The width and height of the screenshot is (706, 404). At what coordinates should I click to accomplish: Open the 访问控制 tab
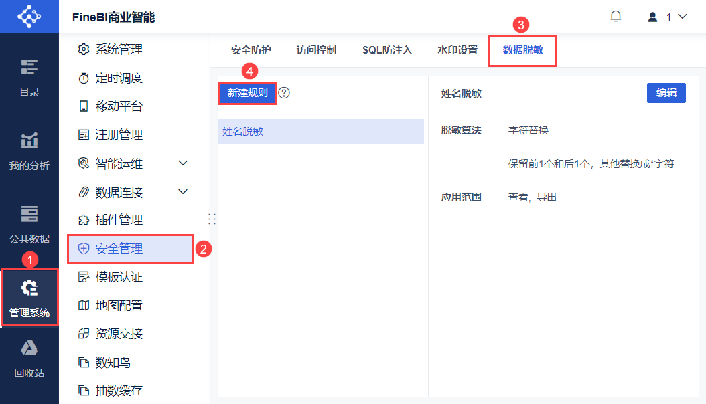point(316,50)
